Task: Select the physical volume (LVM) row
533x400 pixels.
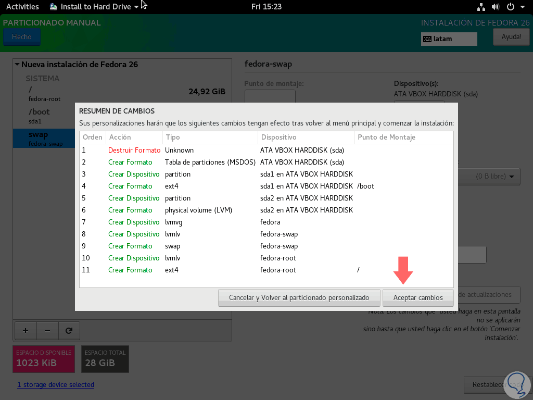Action: click(x=266, y=210)
